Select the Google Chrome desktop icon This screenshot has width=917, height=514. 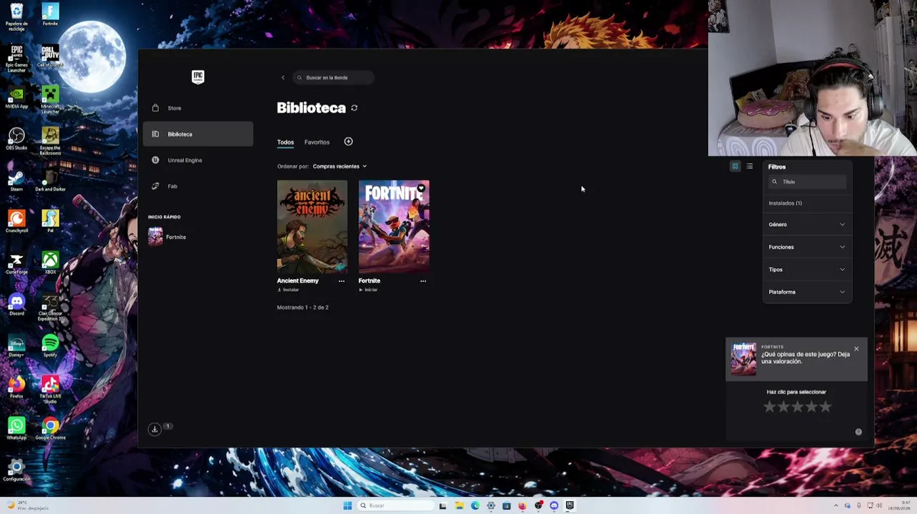pyautogui.click(x=50, y=428)
